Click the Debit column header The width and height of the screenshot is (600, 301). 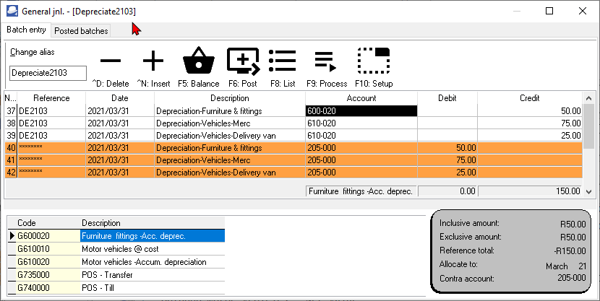(447, 98)
